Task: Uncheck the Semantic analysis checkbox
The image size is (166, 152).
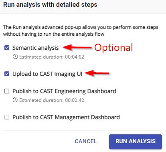Action: tap(7, 48)
